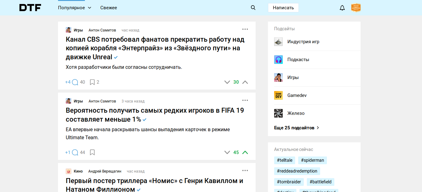Click the DTF logo in header
Screen dimensions: 422x192
pos(30,8)
